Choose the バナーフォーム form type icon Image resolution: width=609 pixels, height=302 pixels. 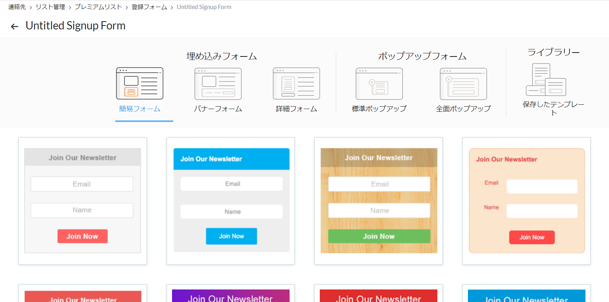click(x=218, y=84)
